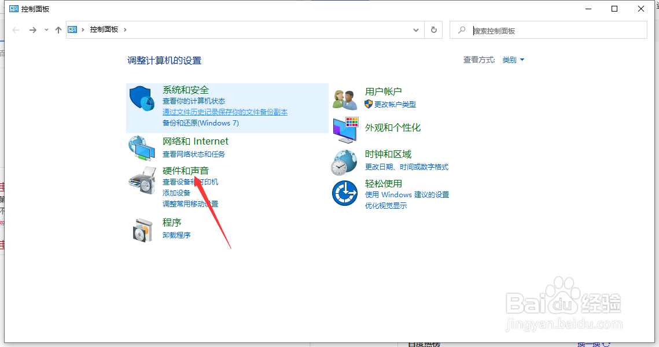Viewport: 659px width, 347px height.
Task: Click 通过文件历史记录保存你的文件备份副本
Action: [x=225, y=112]
